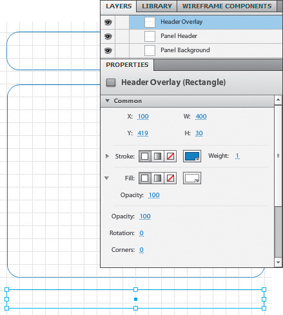Collapse the Fill options triangle

(x=107, y=178)
